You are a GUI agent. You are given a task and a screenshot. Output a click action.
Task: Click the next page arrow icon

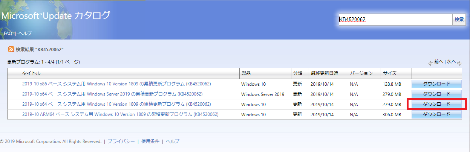459,63
